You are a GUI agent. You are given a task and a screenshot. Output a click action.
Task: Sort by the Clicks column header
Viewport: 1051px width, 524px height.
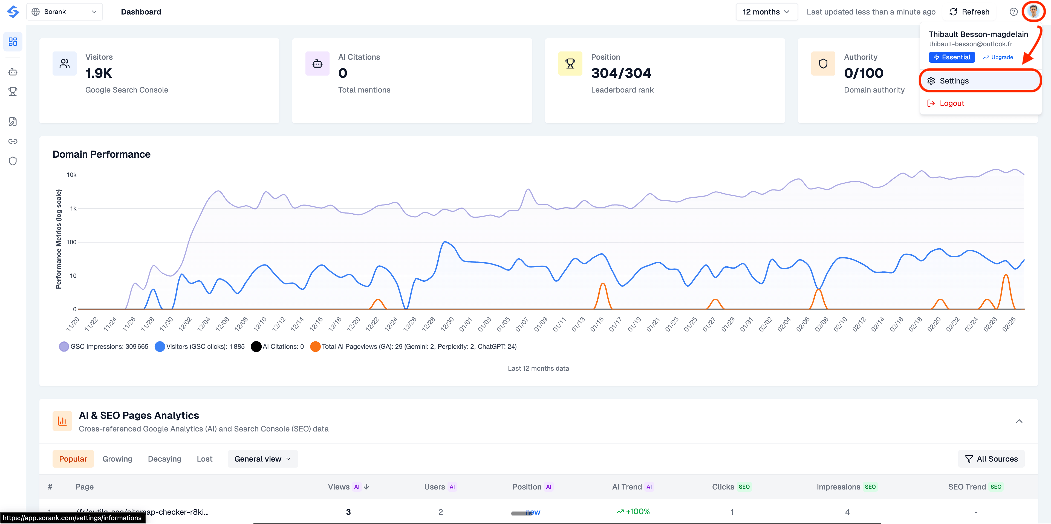[x=732, y=487]
